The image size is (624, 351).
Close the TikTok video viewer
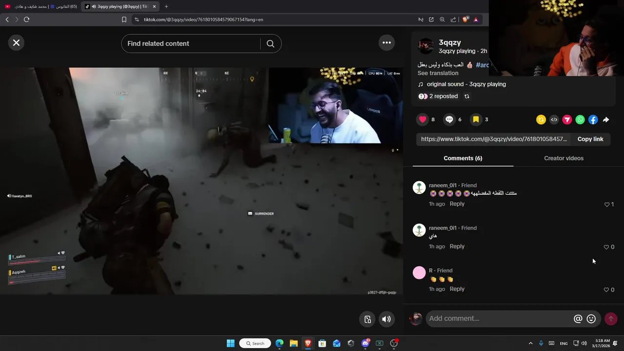click(16, 43)
